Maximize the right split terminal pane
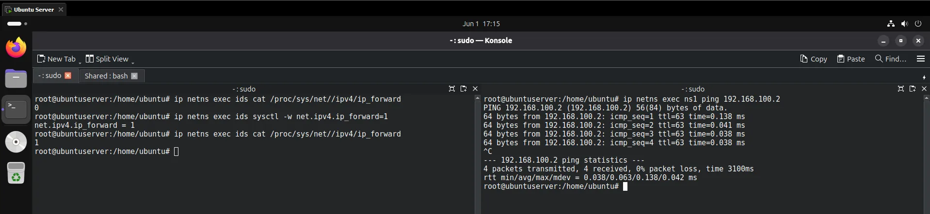930x214 pixels. (x=901, y=89)
